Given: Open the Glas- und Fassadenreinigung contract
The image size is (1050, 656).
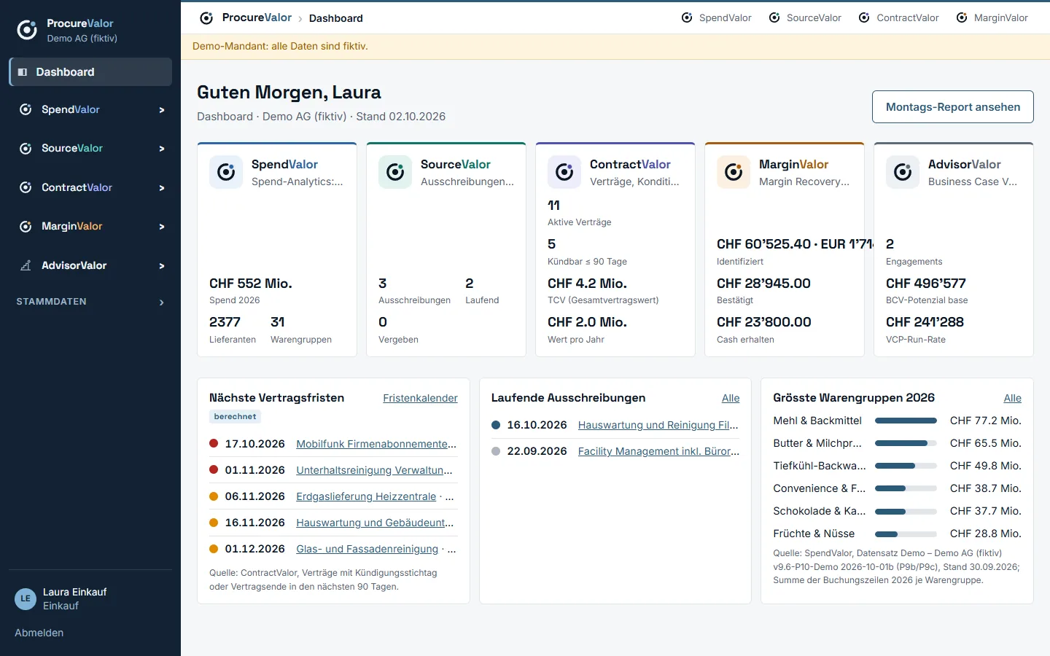Looking at the screenshot, I should (367, 549).
